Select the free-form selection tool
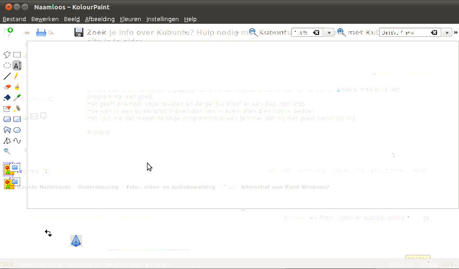The image size is (459, 269). pos(7,55)
